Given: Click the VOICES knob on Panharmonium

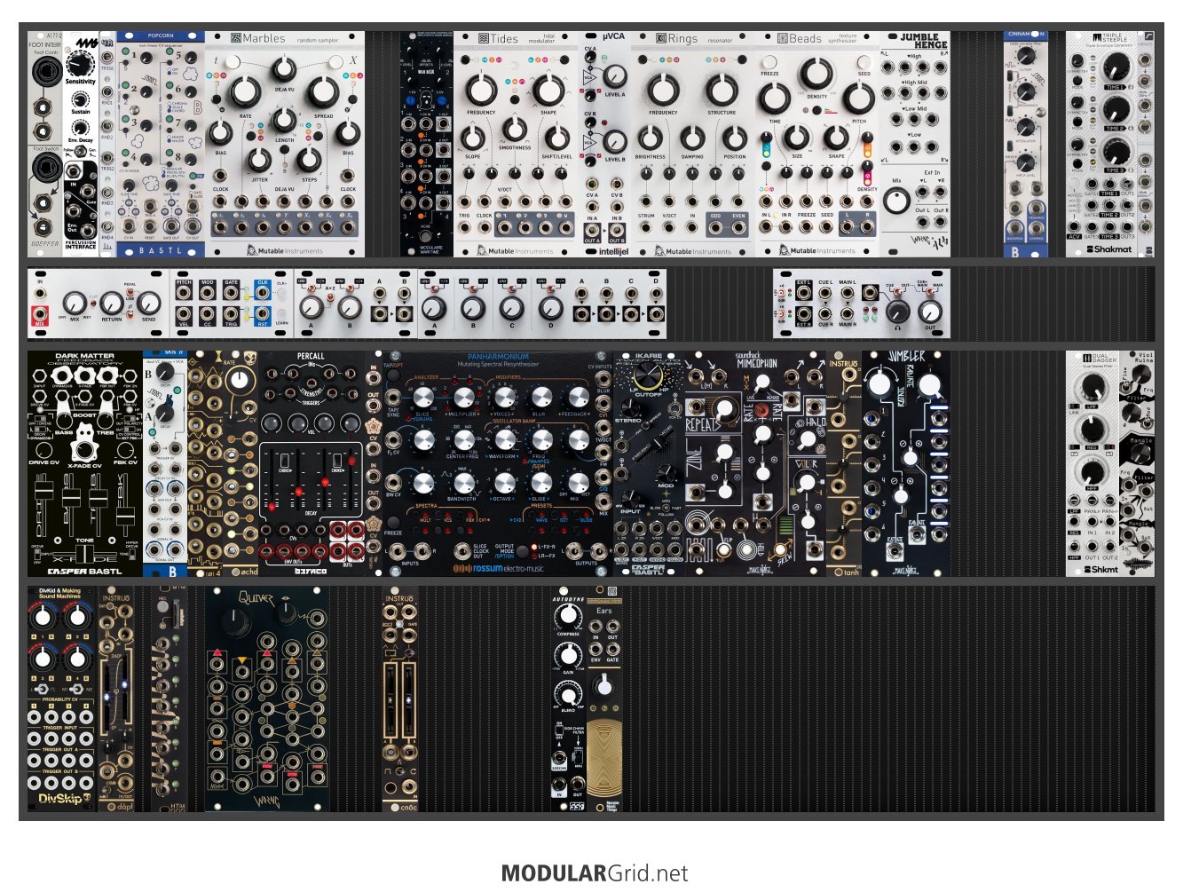Looking at the screenshot, I should [x=503, y=397].
